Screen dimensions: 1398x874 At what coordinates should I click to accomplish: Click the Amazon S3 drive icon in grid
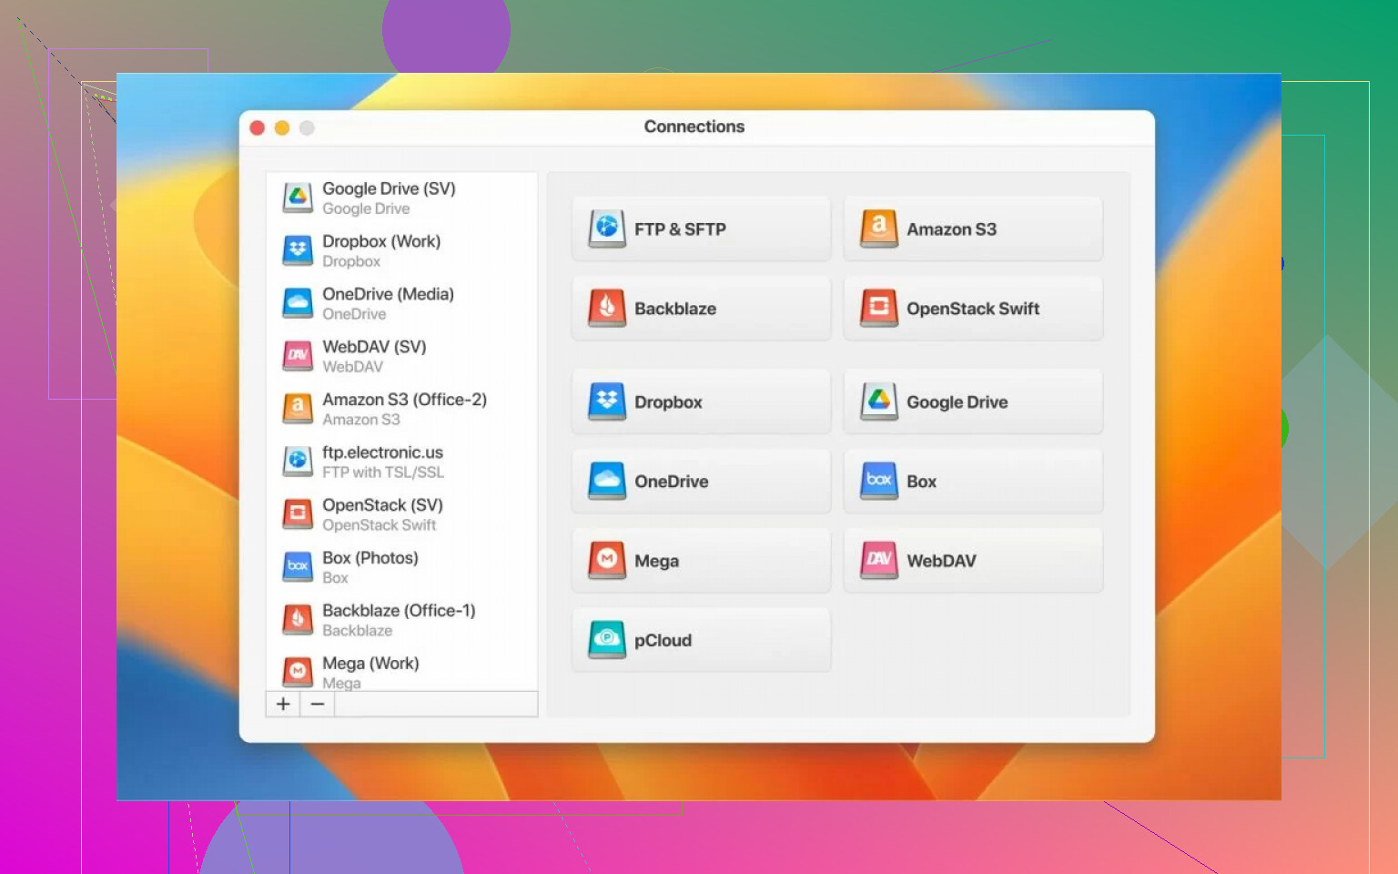pyautogui.click(x=879, y=229)
